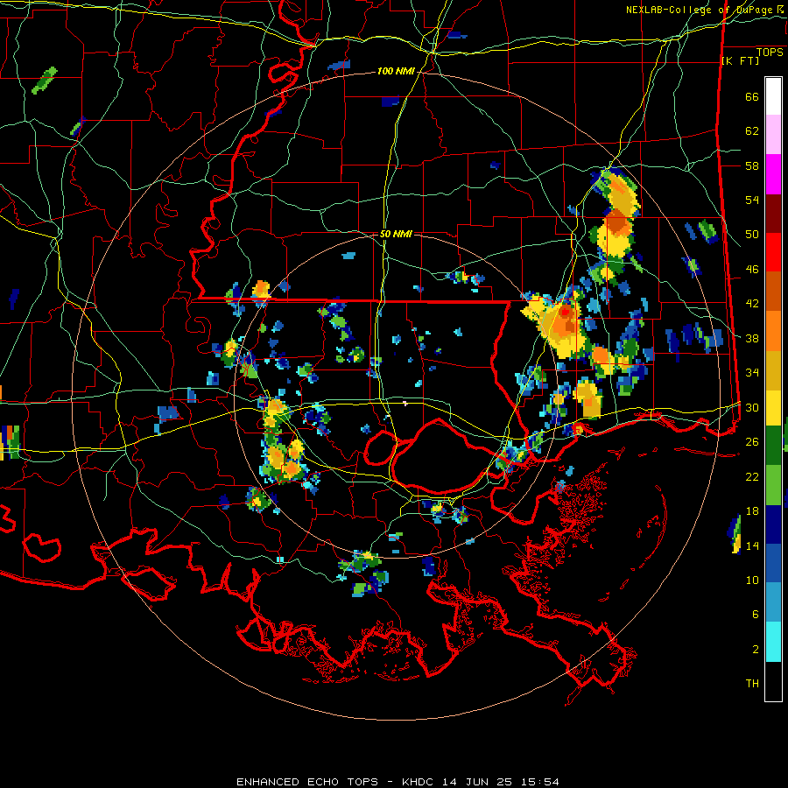This screenshot has width=788, height=788.
Task: Click the 50 NMI range ring label
Action: [396, 234]
